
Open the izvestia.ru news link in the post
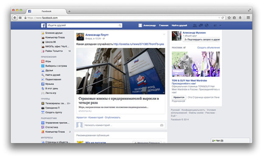click(x=139, y=44)
